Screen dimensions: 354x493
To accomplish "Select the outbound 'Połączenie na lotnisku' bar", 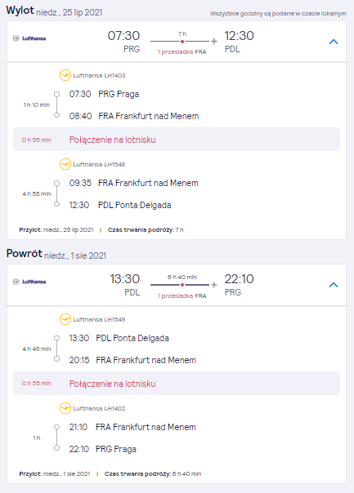I will (177, 140).
